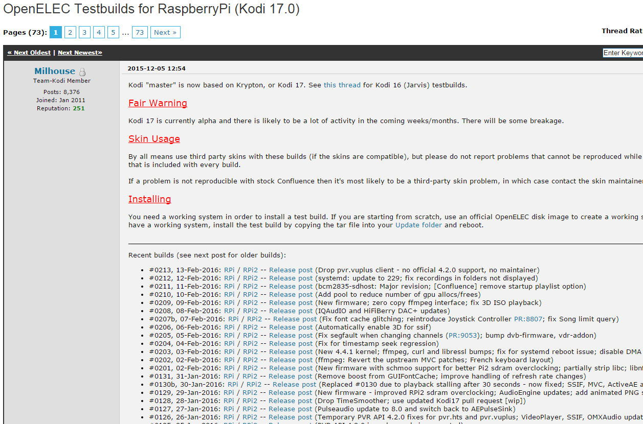Download RPi build #0201
This screenshot has width=643, height=424.
tap(229, 368)
